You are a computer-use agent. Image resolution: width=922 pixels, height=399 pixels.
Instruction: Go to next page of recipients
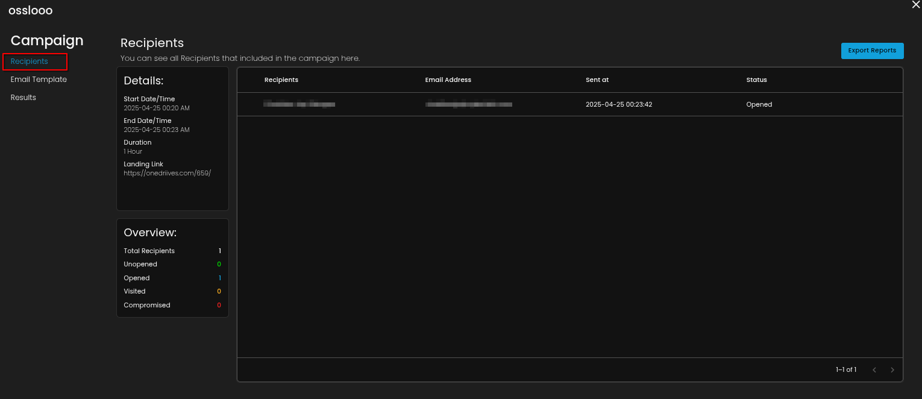892,369
